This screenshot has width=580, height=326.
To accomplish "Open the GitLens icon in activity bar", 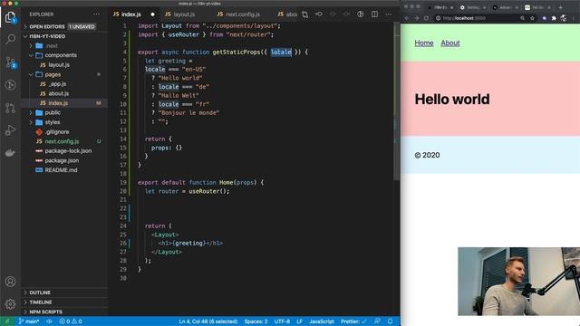I will pyautogui.click(x=10, y=85).
